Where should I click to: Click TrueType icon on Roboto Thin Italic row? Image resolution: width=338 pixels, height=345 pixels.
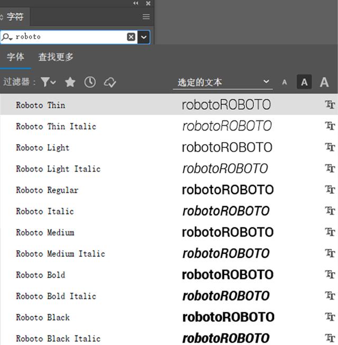tap(330, 126)
